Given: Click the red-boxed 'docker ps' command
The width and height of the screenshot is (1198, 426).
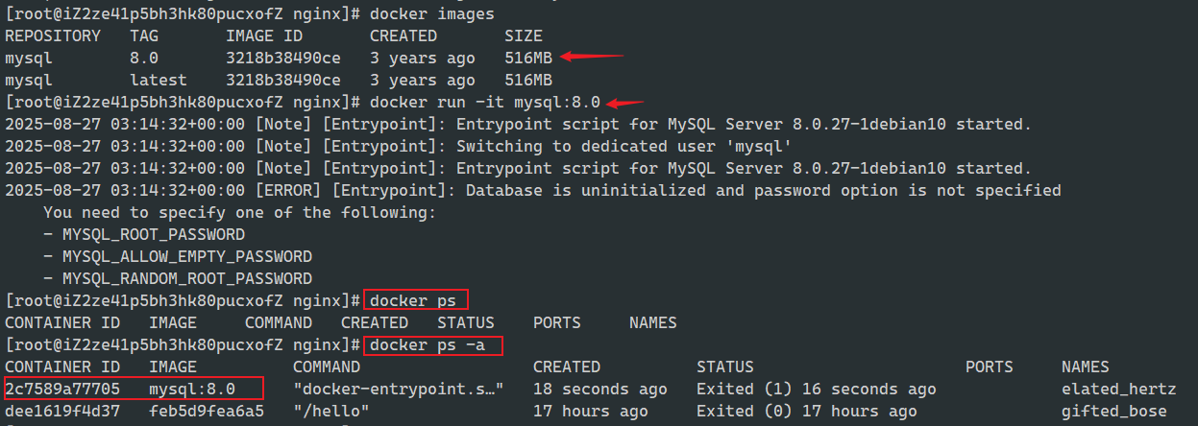Looking at the screenshot, I should (413, 300).
